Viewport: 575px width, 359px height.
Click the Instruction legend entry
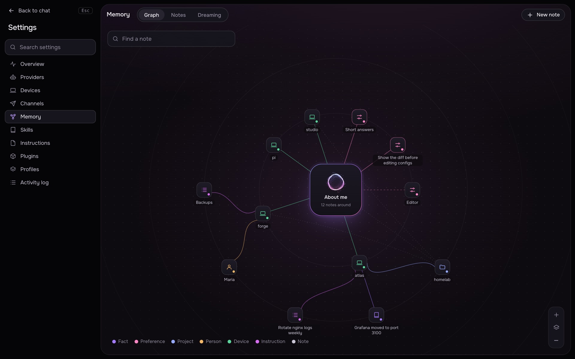click(270, 341)
